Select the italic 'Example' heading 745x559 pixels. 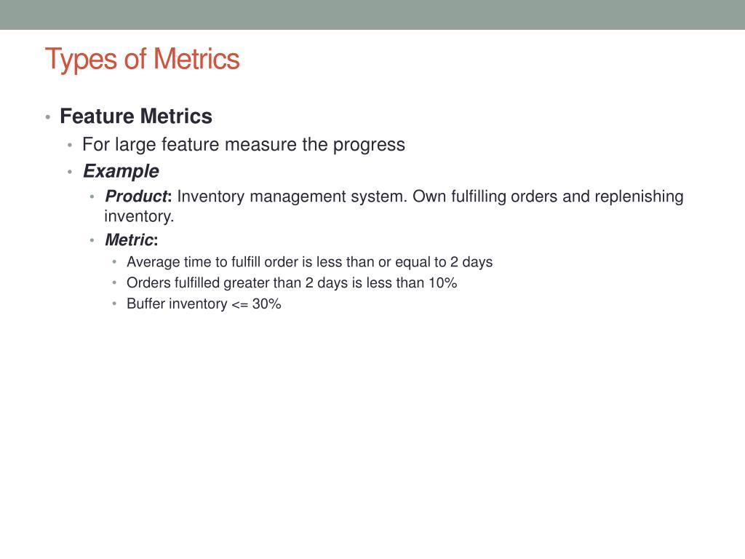pos(121,171)
